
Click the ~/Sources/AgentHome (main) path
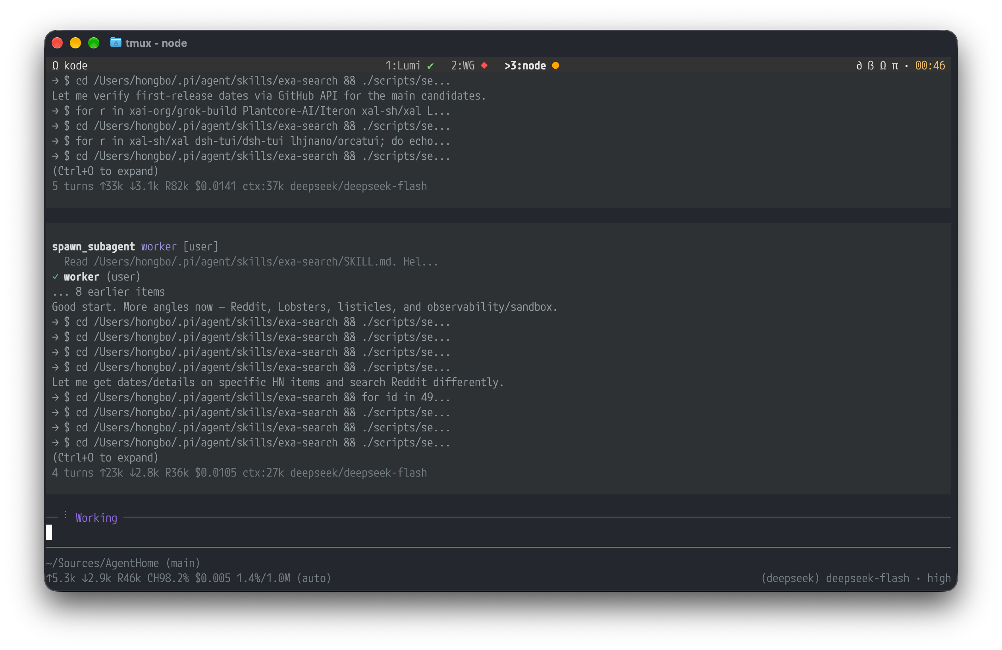click(x=123, y=563)
